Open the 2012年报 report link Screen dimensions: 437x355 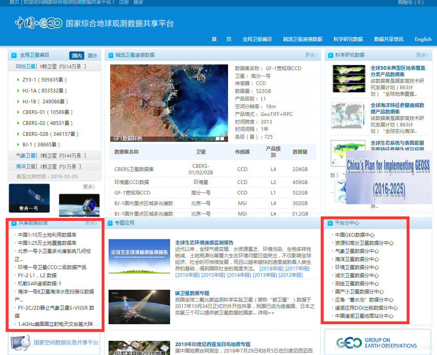290,275
